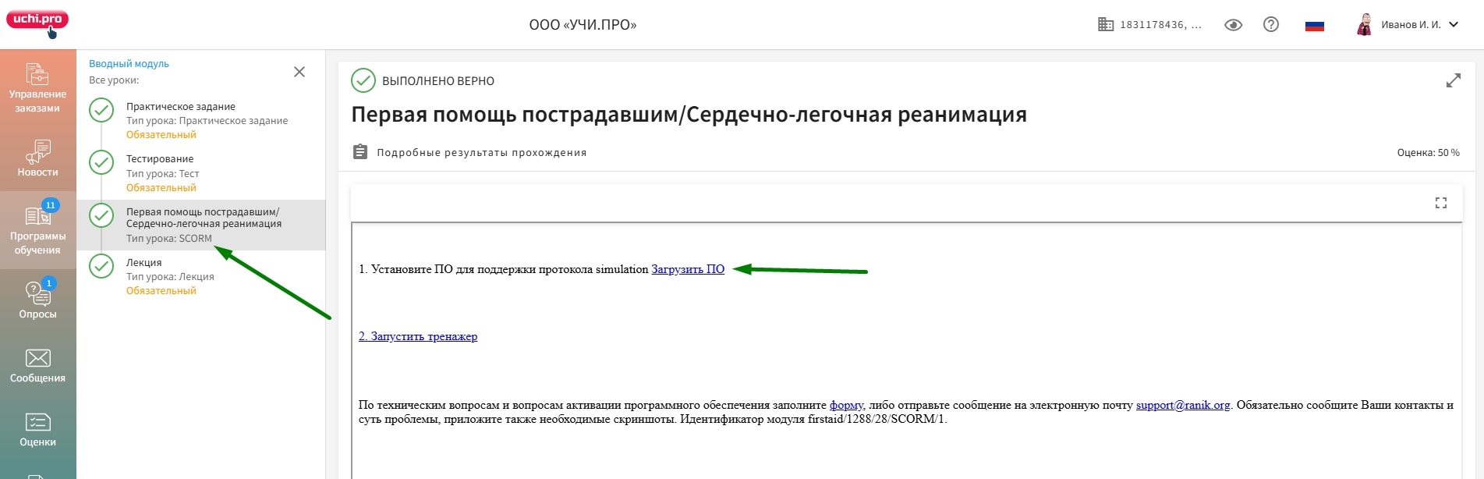Open the Программы обучения section
The height and width of the screenshot is (479, 1484).
click(37, 230)
